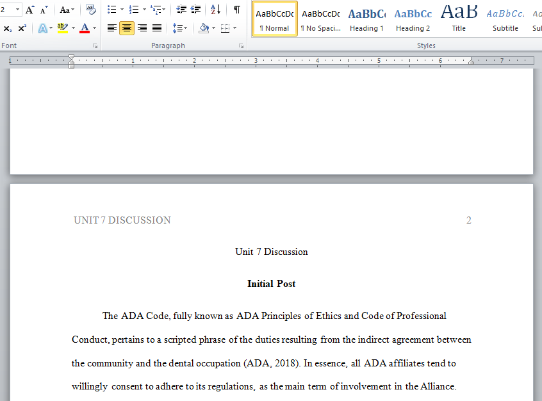
Task: Apply the Title style
Action: click(459, 19)
